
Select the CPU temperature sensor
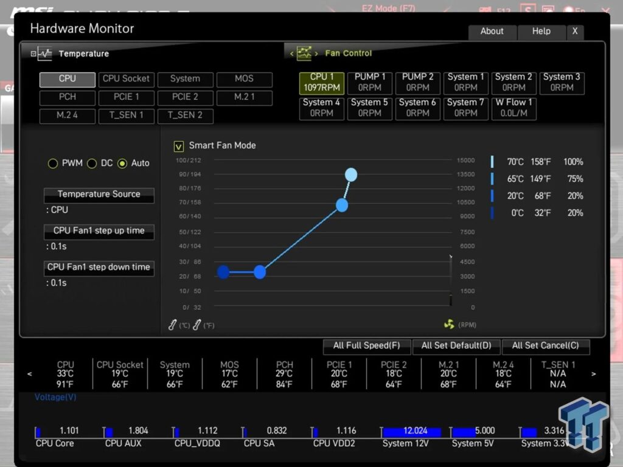pyautogui.click(x=67, y=79)
